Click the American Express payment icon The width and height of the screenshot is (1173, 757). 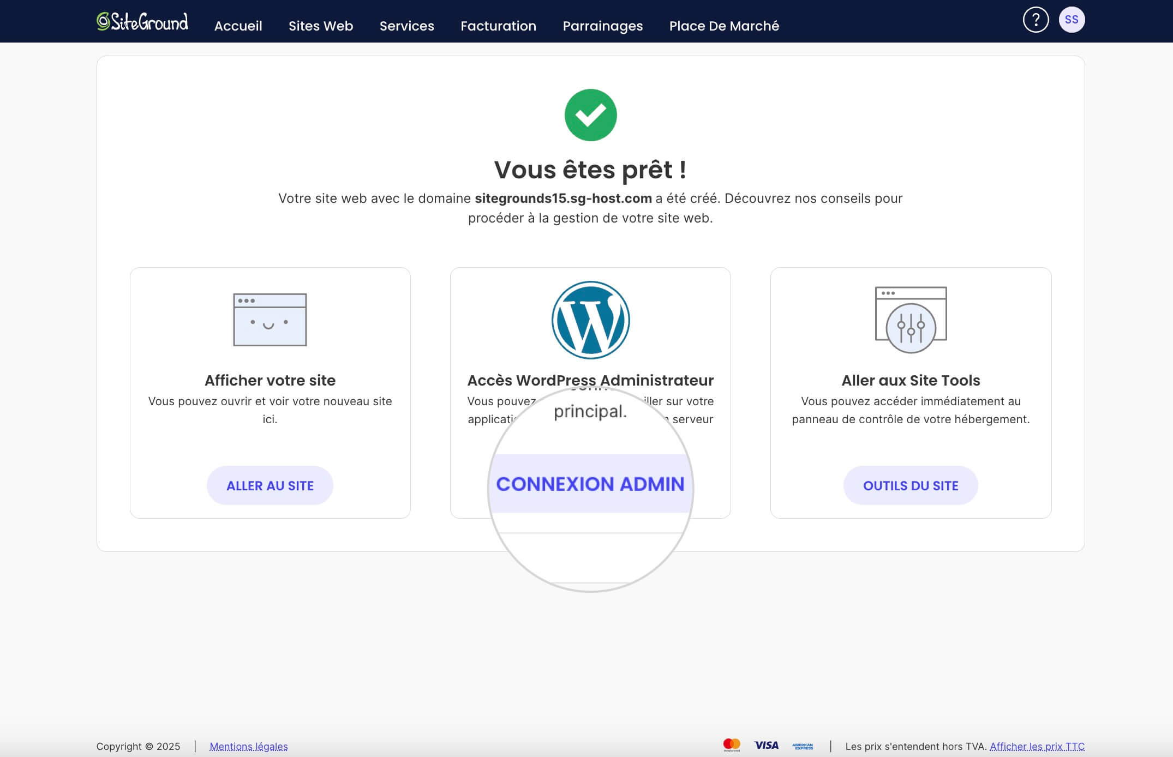[x=803, y=746]
